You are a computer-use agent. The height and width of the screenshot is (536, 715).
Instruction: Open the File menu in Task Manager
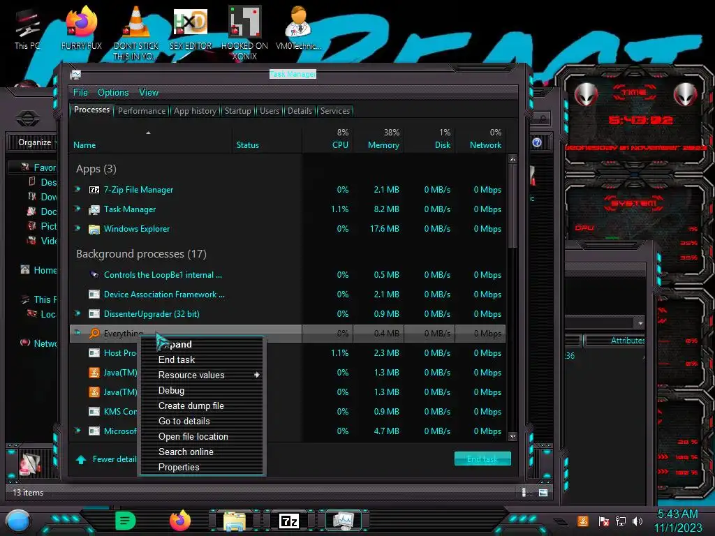pyautogui.click(x=80, y=93)
